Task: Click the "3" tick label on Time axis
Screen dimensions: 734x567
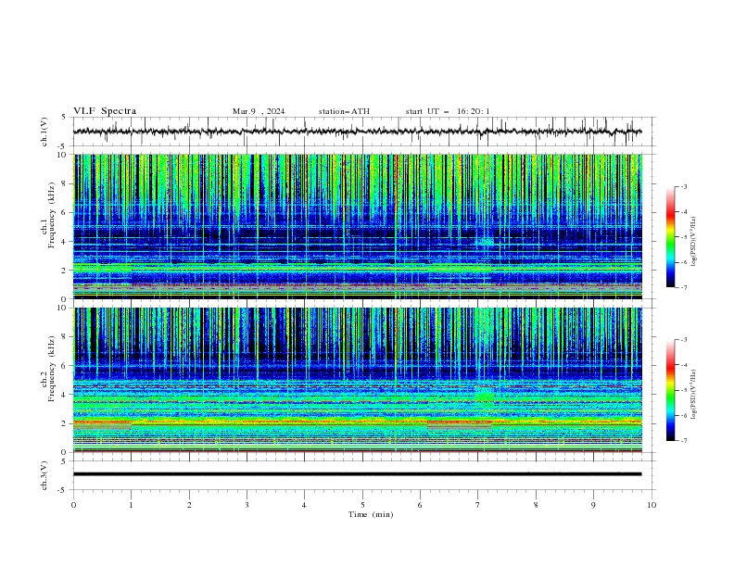Action: [247, 505]
